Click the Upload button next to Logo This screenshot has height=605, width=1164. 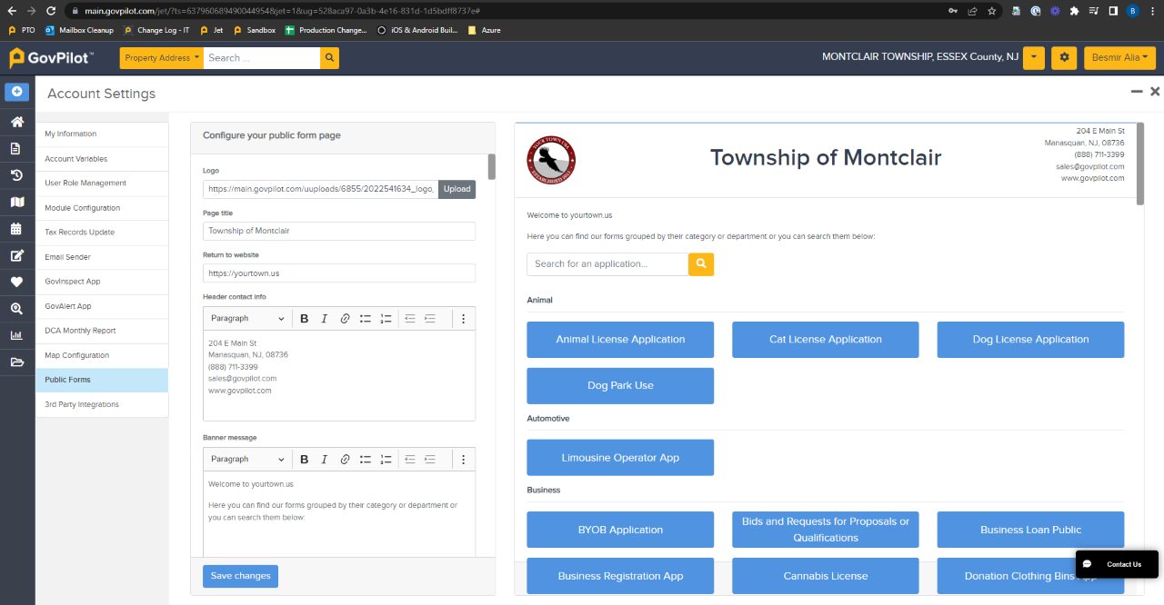pyautogui.click(x=457, y=189)
